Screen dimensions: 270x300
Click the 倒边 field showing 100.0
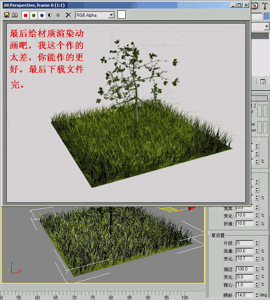pyautogui.click(x=245, y=269)
